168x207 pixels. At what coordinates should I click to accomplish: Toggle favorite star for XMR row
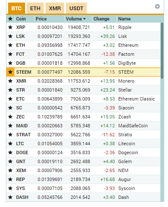(x=10, y=81)
